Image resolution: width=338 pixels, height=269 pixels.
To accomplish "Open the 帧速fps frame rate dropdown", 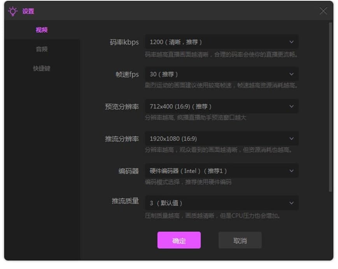I will click(x=222, y=74).
